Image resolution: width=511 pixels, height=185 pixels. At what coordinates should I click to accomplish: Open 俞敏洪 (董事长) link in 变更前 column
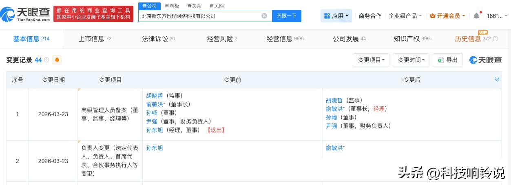click(155, 104)
